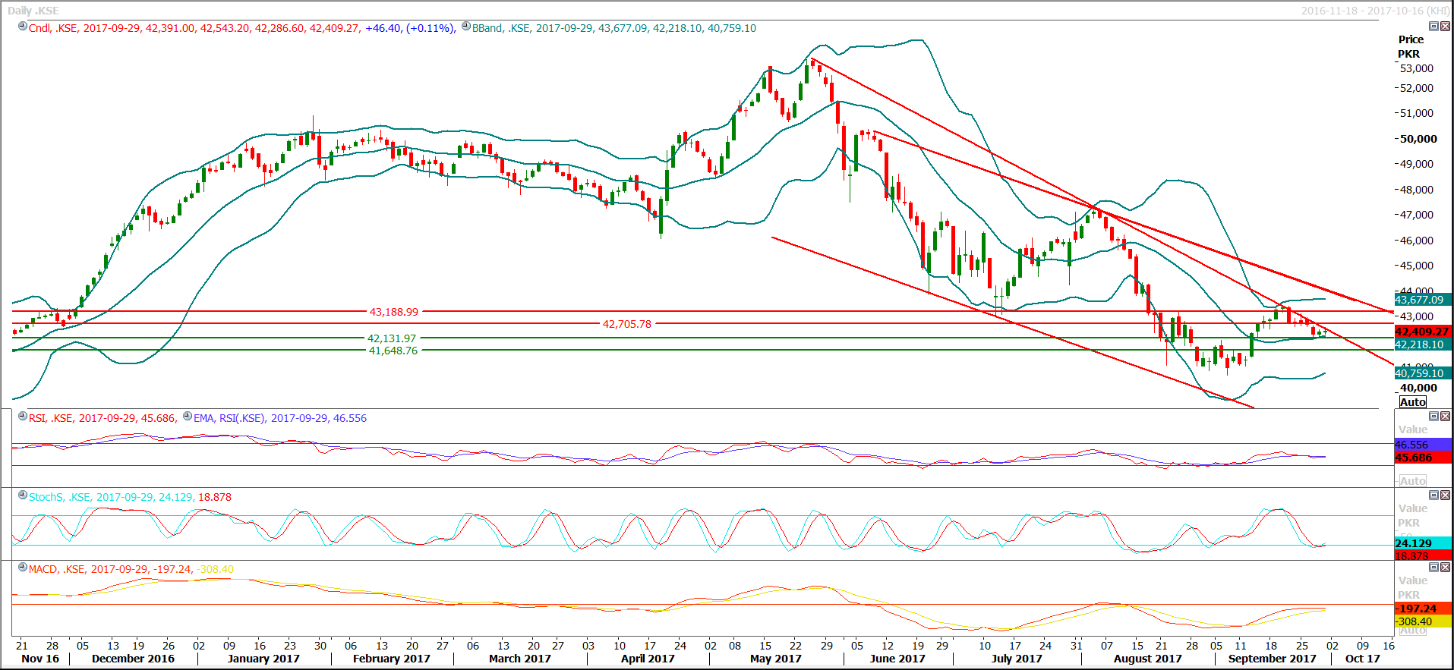The height and width of the screenshot is (670, 1454).
Task: Click the September 2017 label on time axis
Action: [1272, 659]
